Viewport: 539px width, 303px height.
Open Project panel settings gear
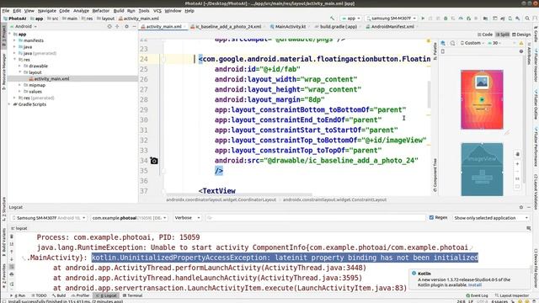pyautogui.click(x=126, y=26)
